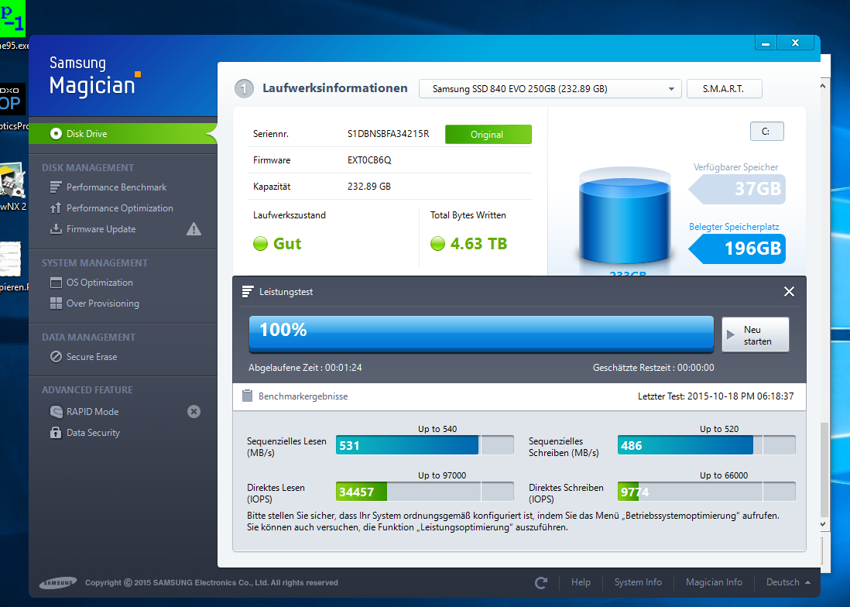Click the DxO OP desktop icon
The width and height of the screenshot is (850, 607).
coord(12,98)
